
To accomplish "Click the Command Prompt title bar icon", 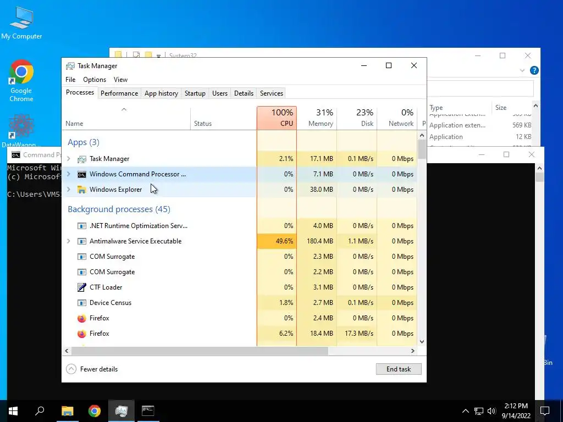I will click(x=16, y=155).
